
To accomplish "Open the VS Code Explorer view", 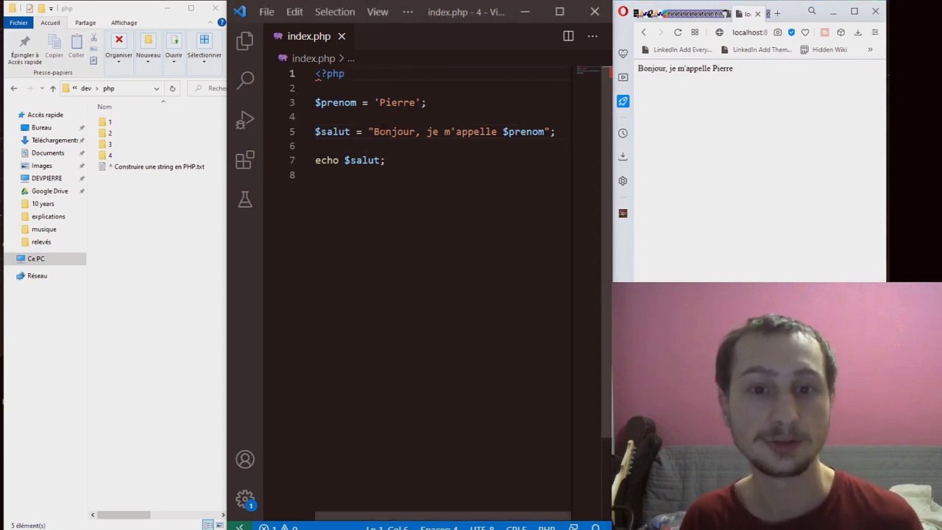I will point(245,41).
